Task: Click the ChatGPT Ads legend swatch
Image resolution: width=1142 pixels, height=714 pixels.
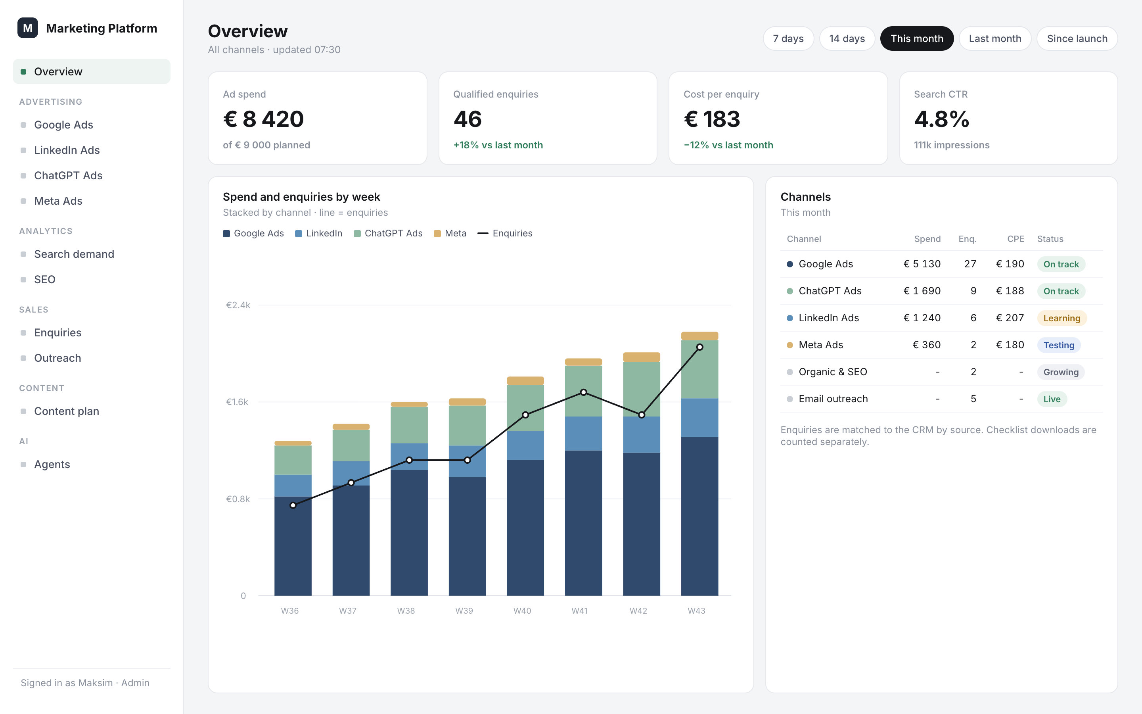Action: [x=357, y=234]
